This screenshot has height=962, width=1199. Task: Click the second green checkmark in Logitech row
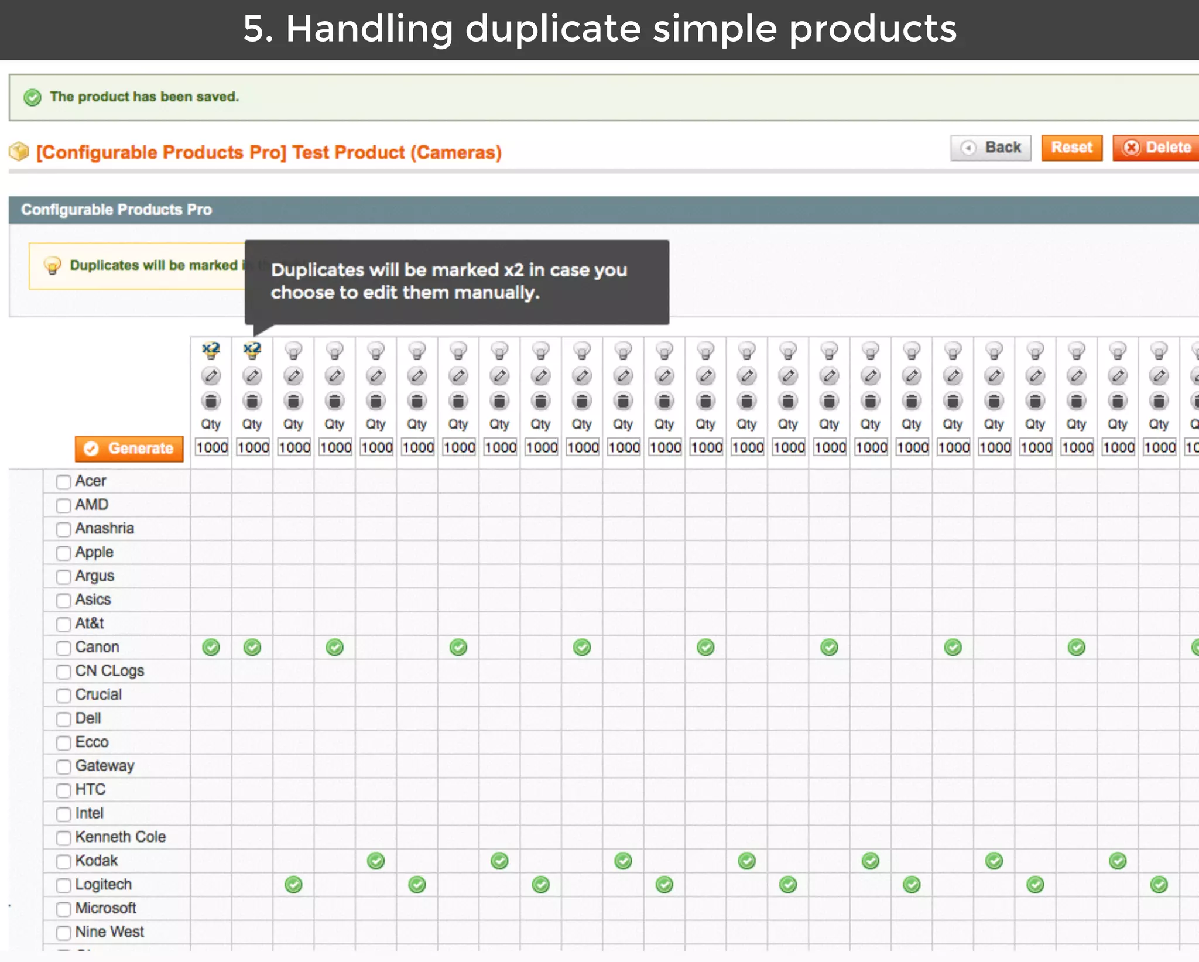pos(417,885)
